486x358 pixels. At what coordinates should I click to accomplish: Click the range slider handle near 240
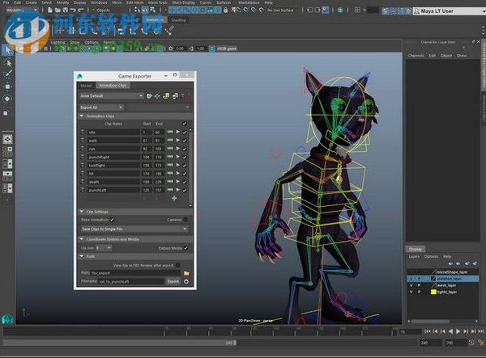[x=235, y=343]
